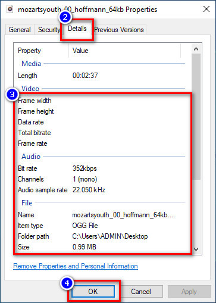The image size is (216, 303).
Task: Click the Media group heading
Action: (31, 64)
